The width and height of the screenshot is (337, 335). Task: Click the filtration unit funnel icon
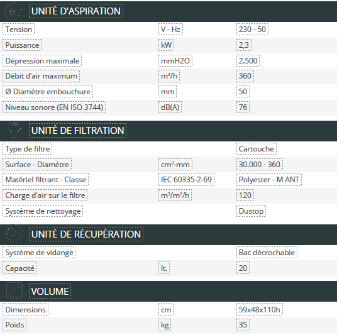(x=14, y=130)
